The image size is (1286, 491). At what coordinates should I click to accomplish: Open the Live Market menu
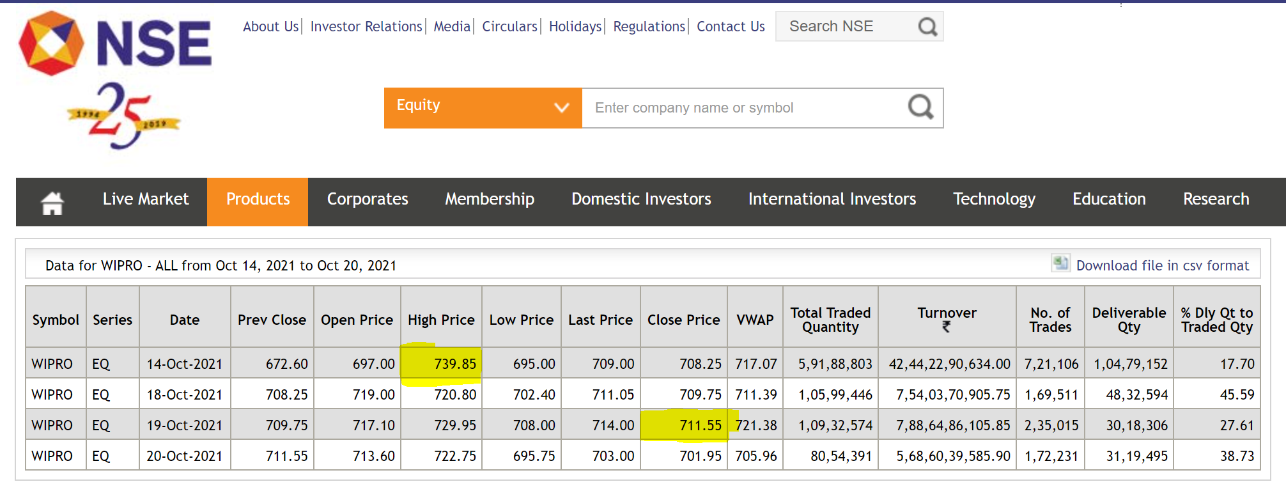tap(146, 199)
